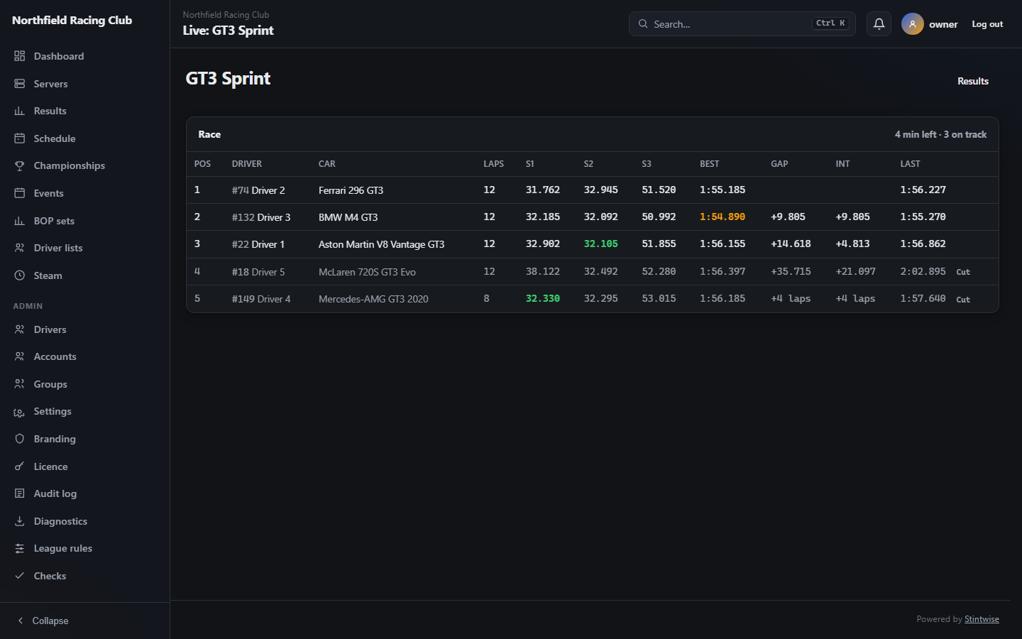Select the Ferrari 296 GT3 row car
The height and width of the screenshot is (639, 1022).
[351, 190]
